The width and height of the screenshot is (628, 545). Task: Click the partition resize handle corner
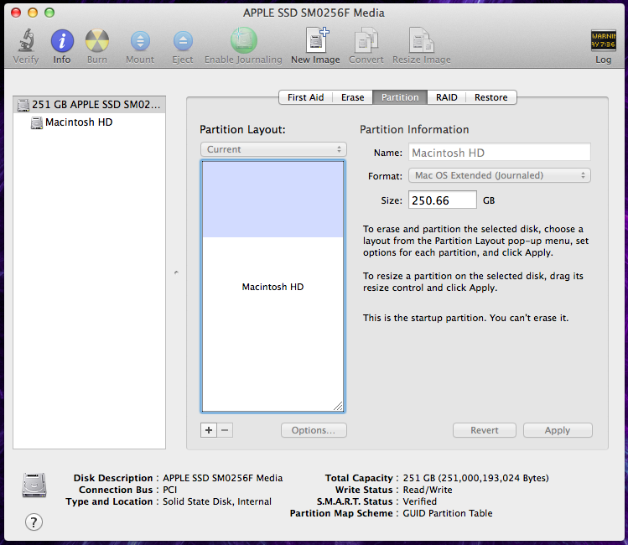pos(338,406)
